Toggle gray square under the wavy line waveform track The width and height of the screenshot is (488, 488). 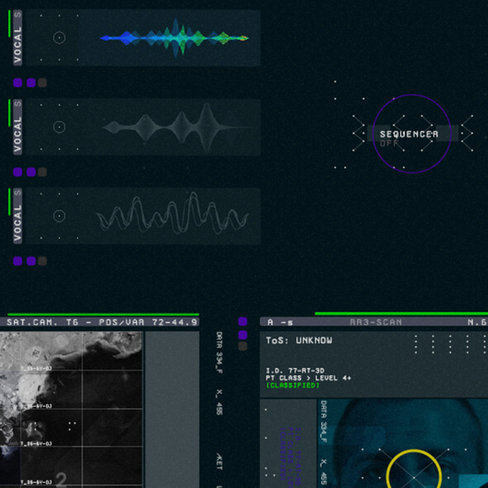(x=42, y=261)
